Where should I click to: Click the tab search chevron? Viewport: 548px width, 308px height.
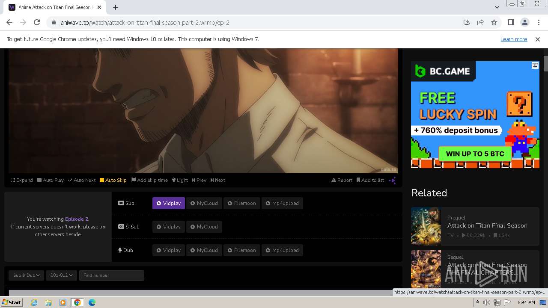click(497, 7)
